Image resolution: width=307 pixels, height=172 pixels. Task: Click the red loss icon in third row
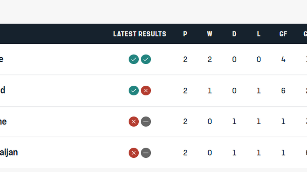[x=134, y=122]
